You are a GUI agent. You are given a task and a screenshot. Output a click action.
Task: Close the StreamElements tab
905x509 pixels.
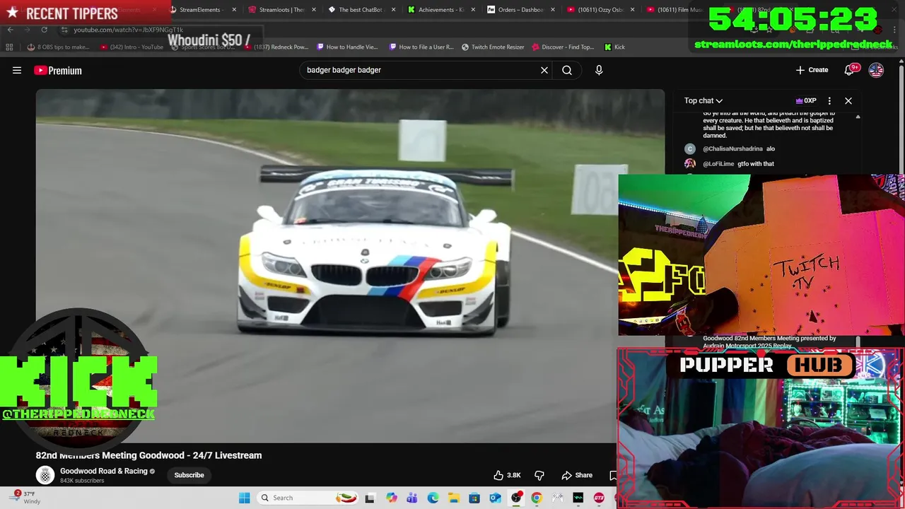click(x=234, y=10)
